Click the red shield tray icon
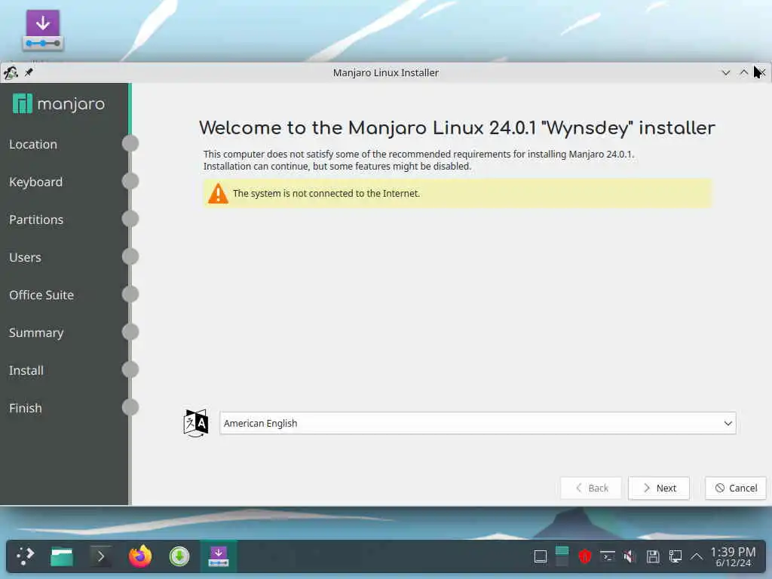Viewport: 772px width, 579px height. coord(585,557)
